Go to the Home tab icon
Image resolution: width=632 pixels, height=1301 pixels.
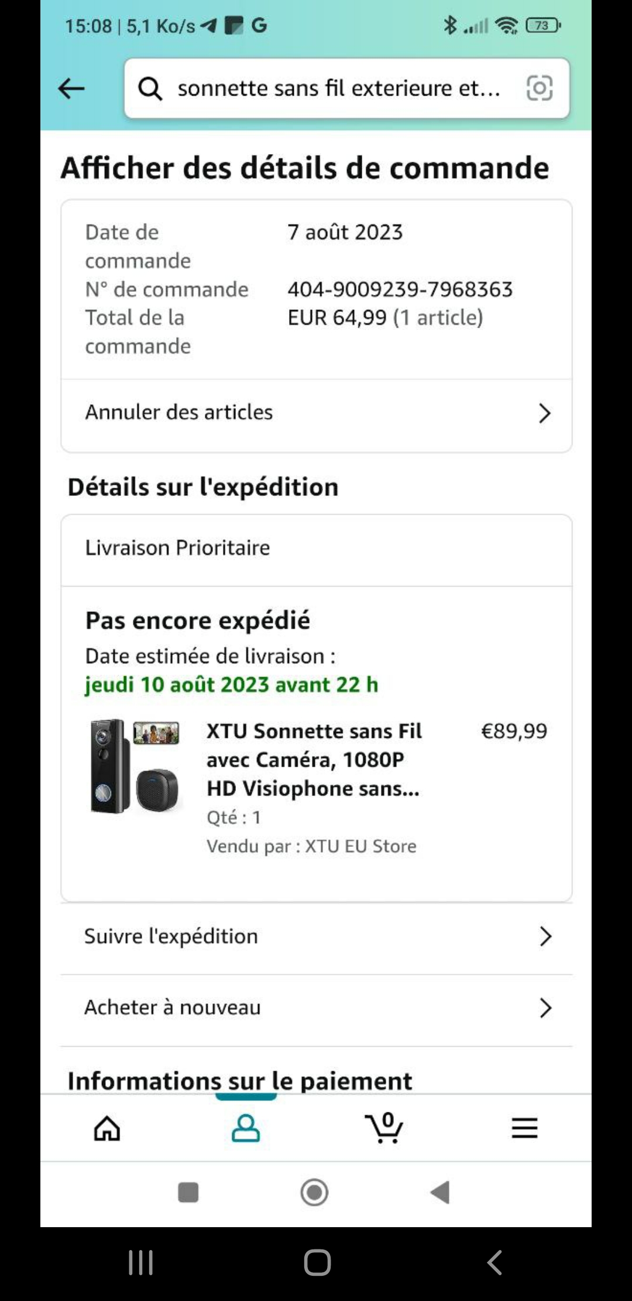[x=107, y=1128]
